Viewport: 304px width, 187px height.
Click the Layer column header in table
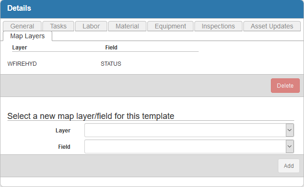tap(19, 47)
